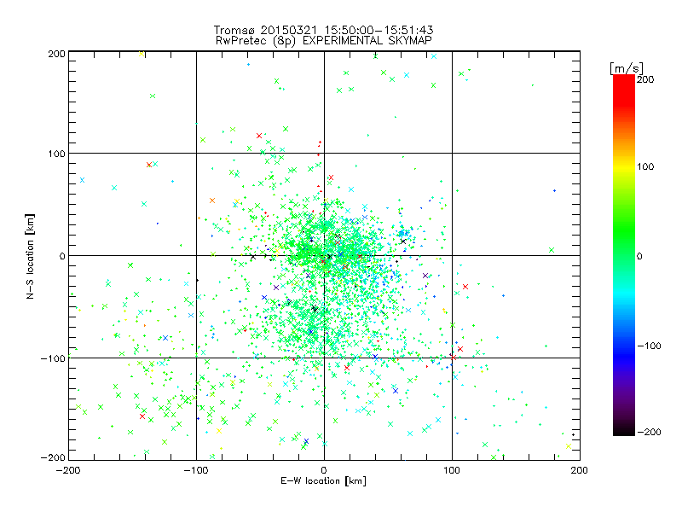Screen dimensions: 682x512
Task: Click the [m/s] colorbar unit label
Action: tap(627, 68)
